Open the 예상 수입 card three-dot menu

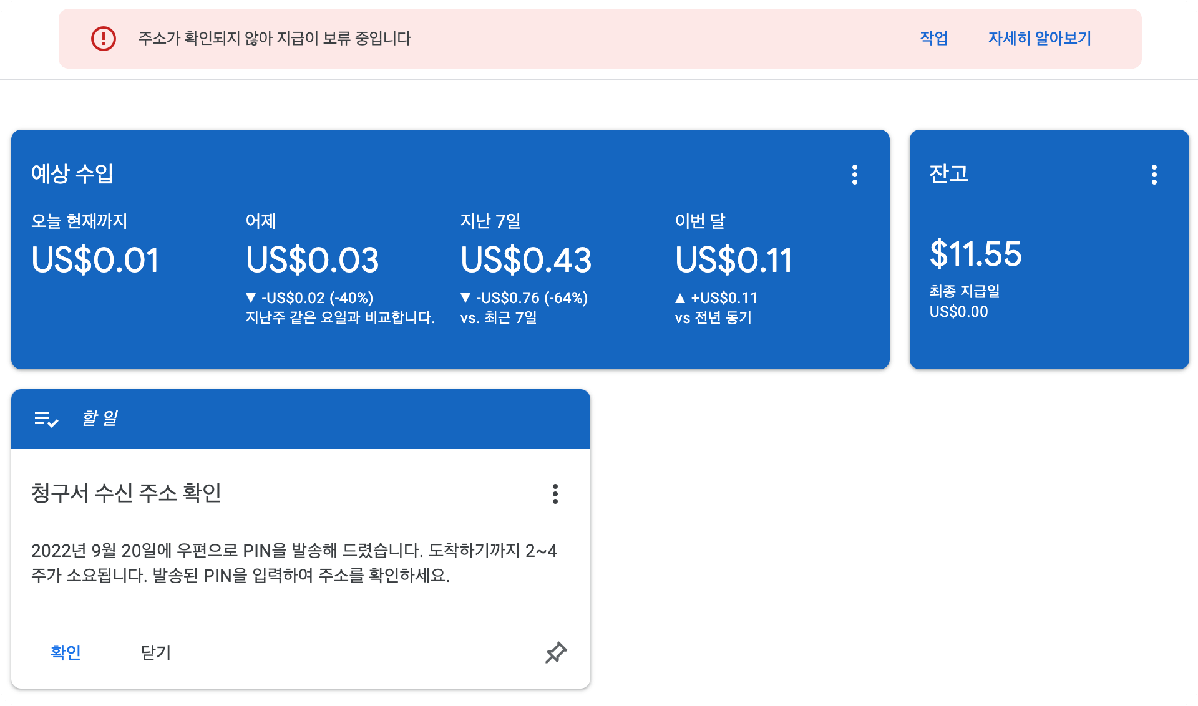tap(855, 175)
